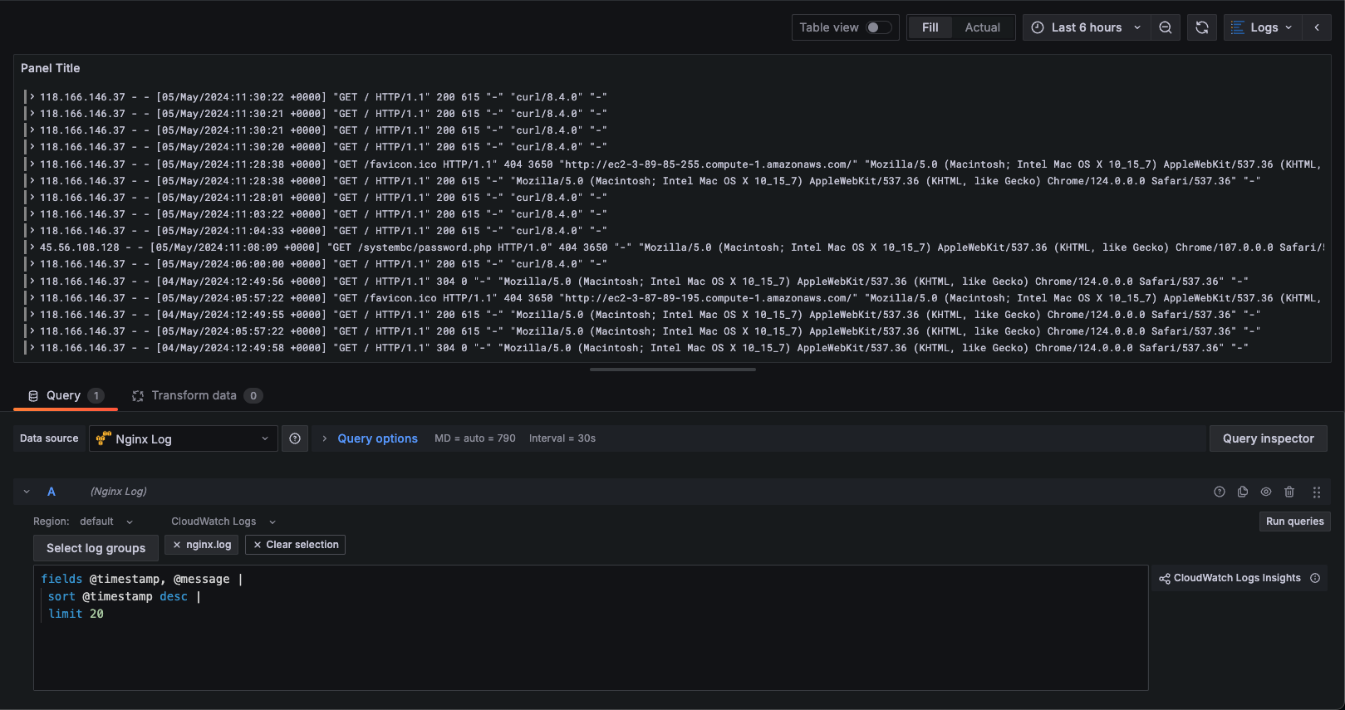This screenshot has width=1345, height=710.
Task: Click the MD = auto = 790 text
Action: coord(475,438)
